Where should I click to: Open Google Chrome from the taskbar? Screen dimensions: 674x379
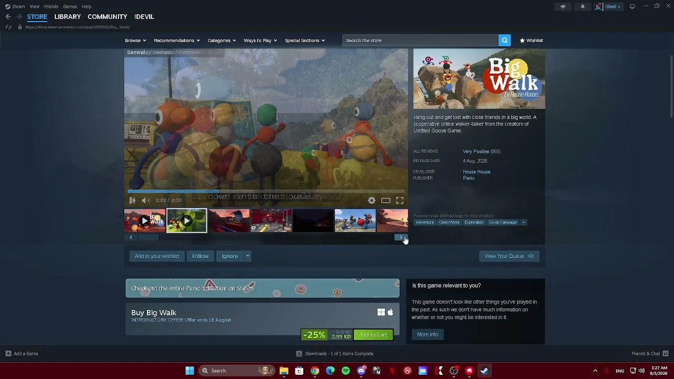[x=315, y=371]
